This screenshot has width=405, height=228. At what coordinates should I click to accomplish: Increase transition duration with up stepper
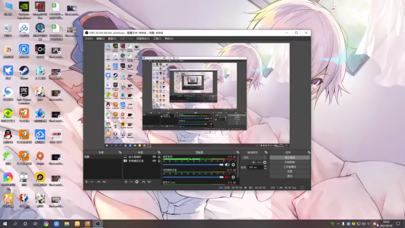point(265,166)
